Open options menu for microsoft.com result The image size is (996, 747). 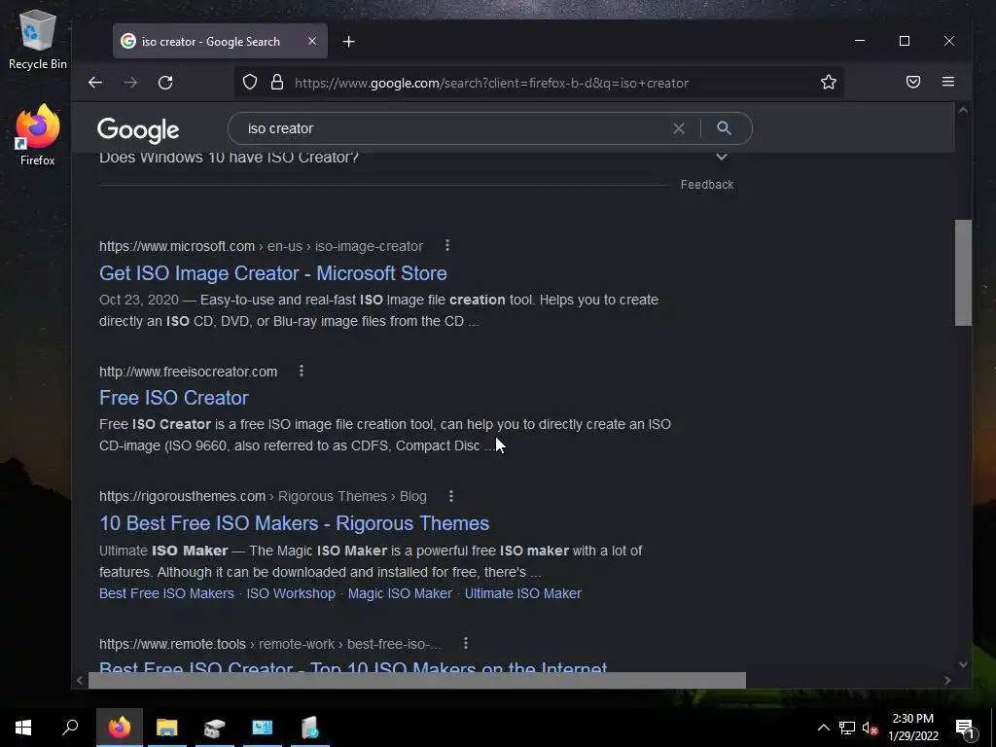tap(447, 245)
